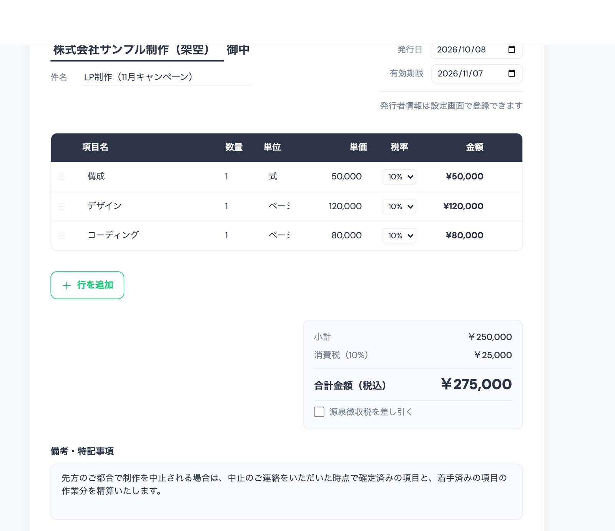Click the 発行者情報は設定画面で登録できます note
615x531 pixels.
pos(451,106)
